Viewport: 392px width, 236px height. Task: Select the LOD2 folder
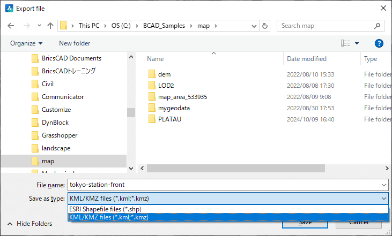pyautogui.click(x=166, y=86)
